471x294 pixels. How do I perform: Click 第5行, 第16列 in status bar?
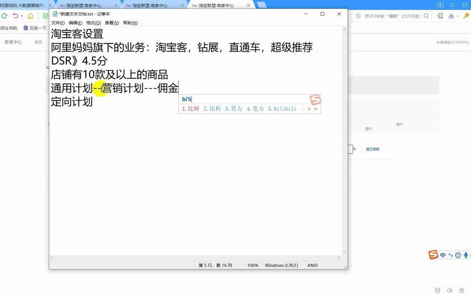pyautogui.click(x=215, y=265)
